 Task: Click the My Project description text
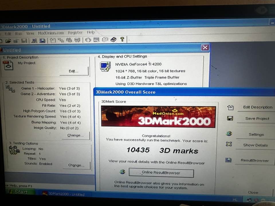[26, 63]
